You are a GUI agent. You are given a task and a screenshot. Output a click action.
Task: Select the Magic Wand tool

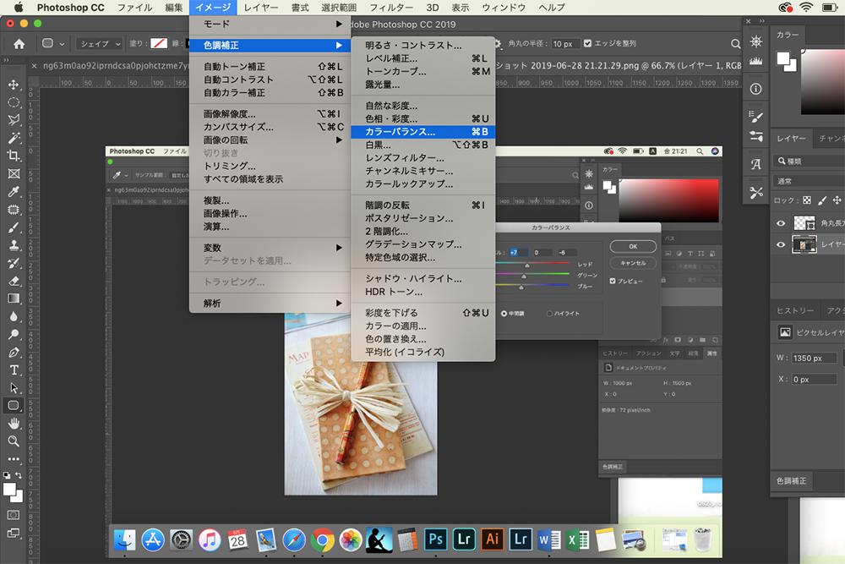click(x=14, y=138)
